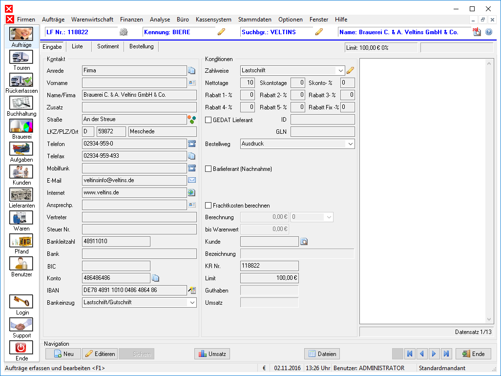
Task: Open the Bestellweg Ausdruck dropdown
Action: click(351, 144)
